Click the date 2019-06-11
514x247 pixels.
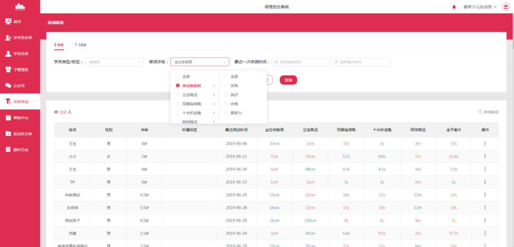click(237, 156)
